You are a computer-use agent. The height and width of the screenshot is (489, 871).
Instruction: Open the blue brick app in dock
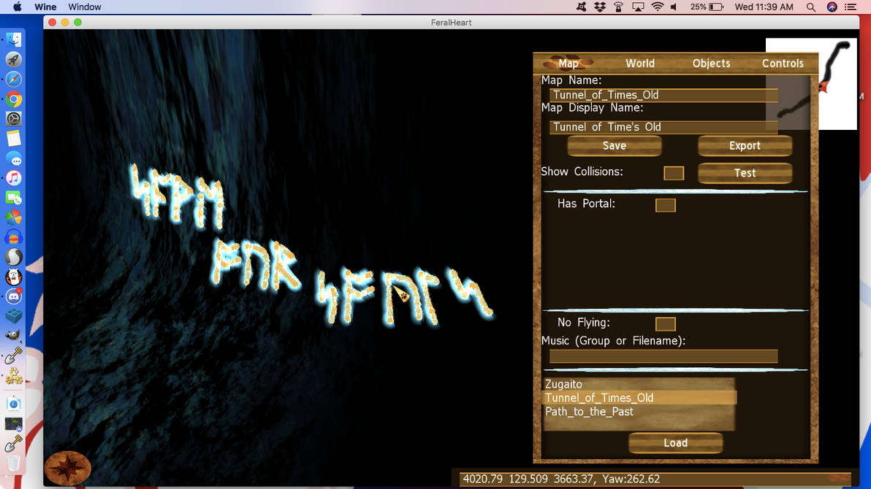pyautogui.click(x=14, y=316)
